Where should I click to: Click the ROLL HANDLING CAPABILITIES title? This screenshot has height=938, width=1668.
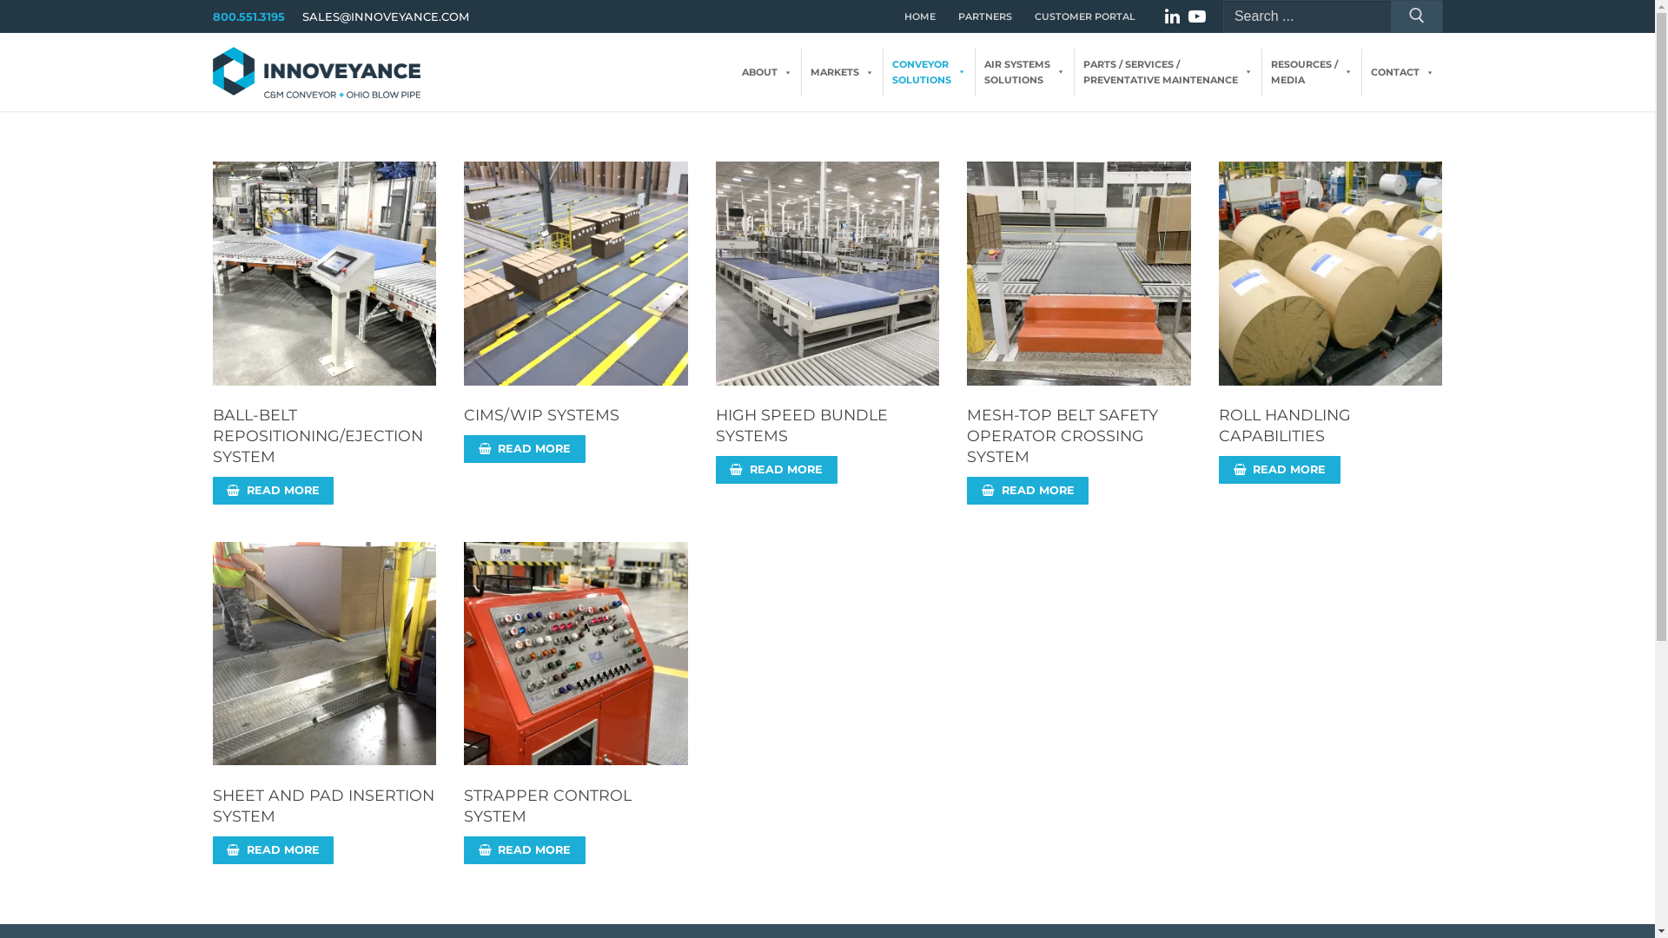[1285, 426]
